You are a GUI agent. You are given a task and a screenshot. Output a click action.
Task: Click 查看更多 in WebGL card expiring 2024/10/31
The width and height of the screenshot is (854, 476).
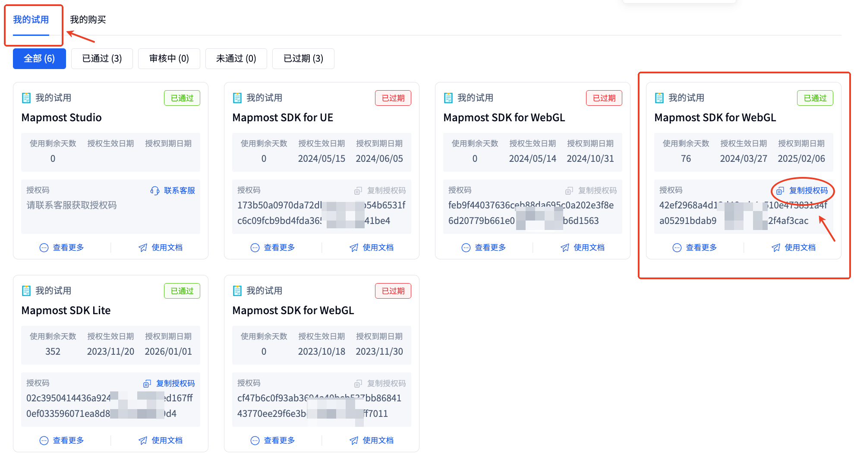pos(490,248)
